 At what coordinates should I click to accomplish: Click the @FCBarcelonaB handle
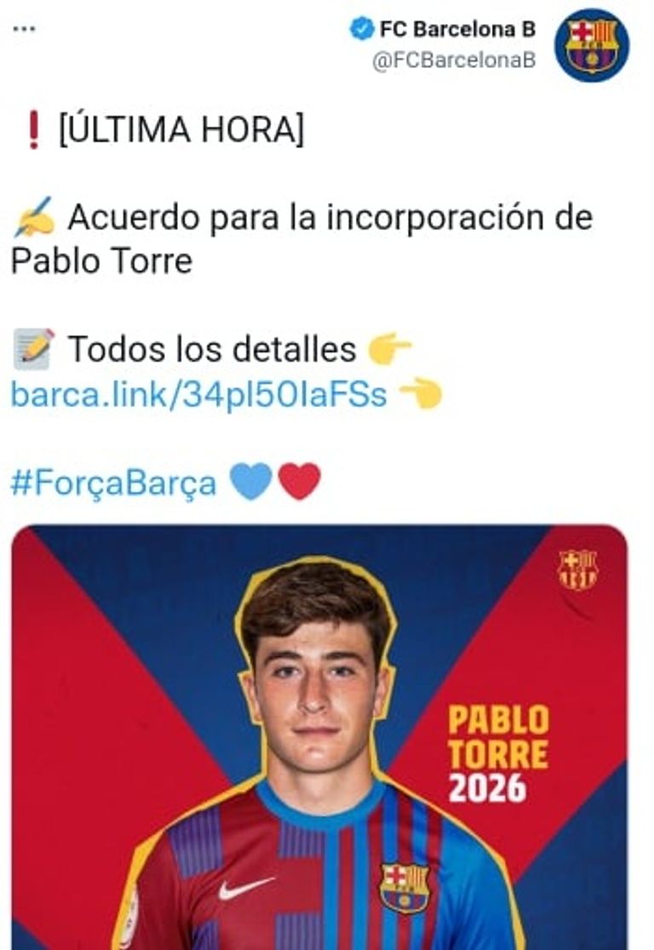point(454,60)
